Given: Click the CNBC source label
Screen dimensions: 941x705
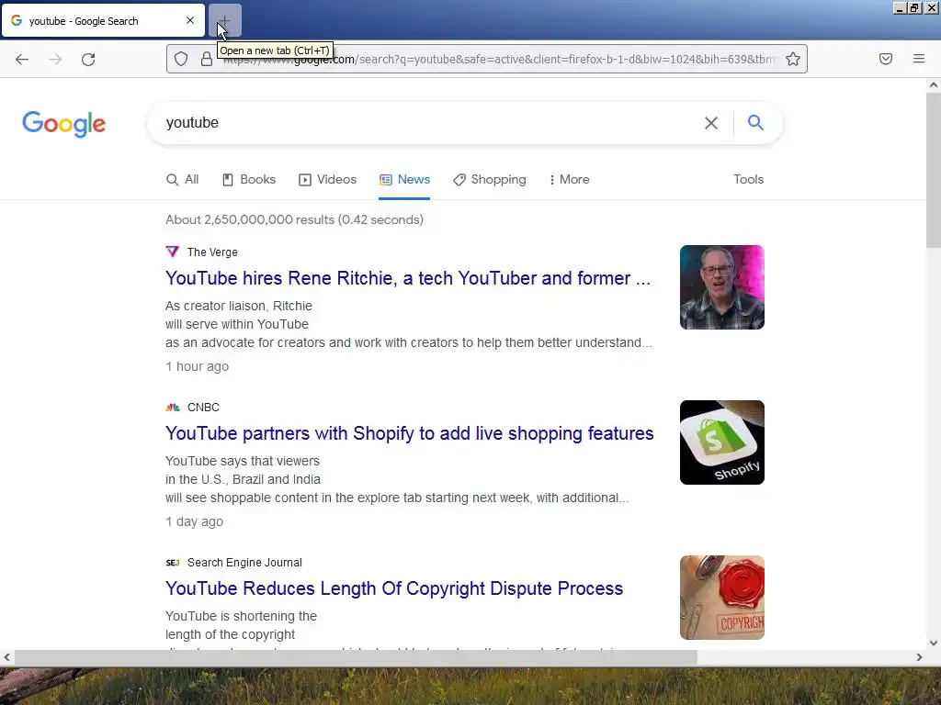Looking at the screenshot, I should pyautogui.click(x=203, y=408).
